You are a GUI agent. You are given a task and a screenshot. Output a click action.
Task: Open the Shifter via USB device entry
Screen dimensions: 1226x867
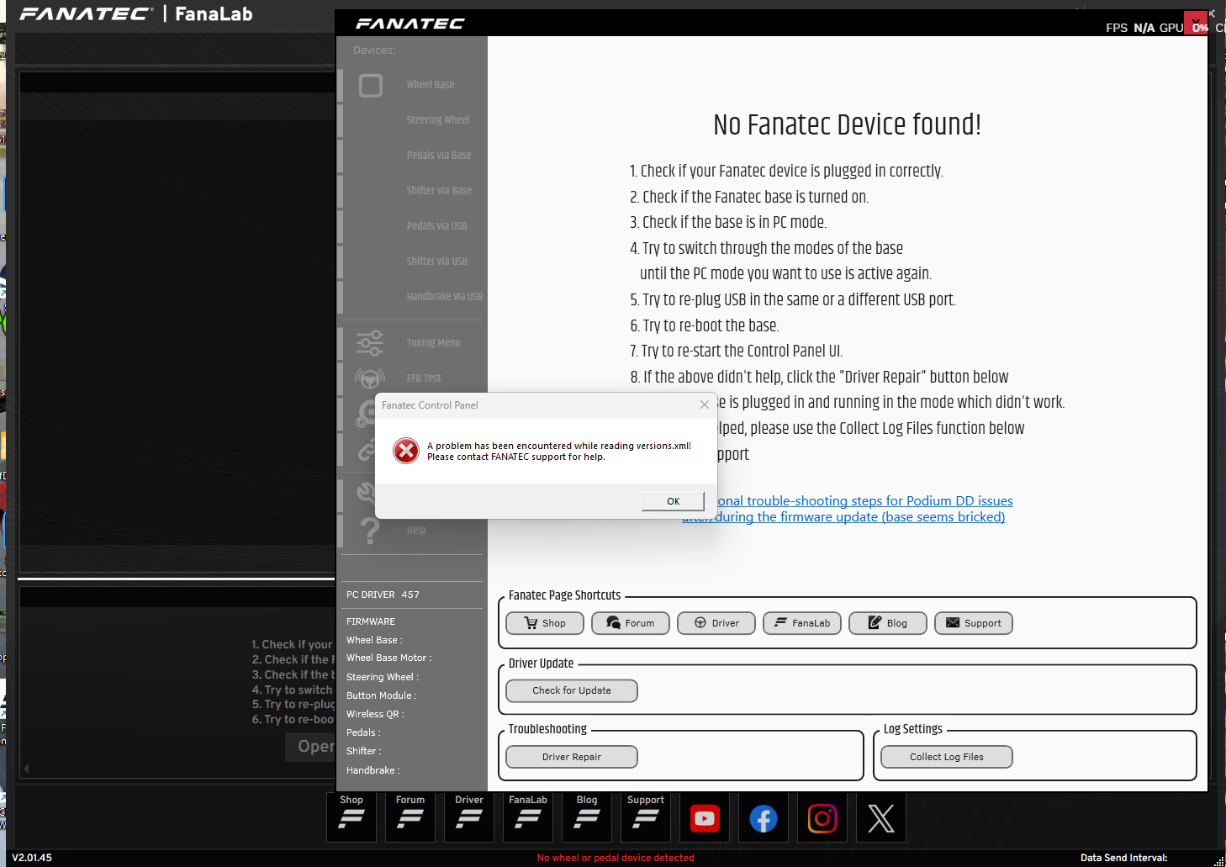(436, 262)
